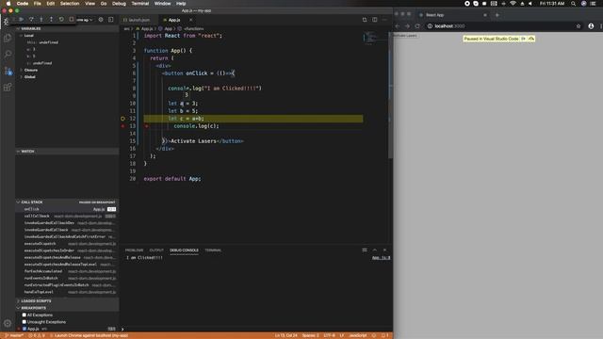603x339 pixels.
Task: Open the Terminal menu in the menu bar
Action: [140, 4]
